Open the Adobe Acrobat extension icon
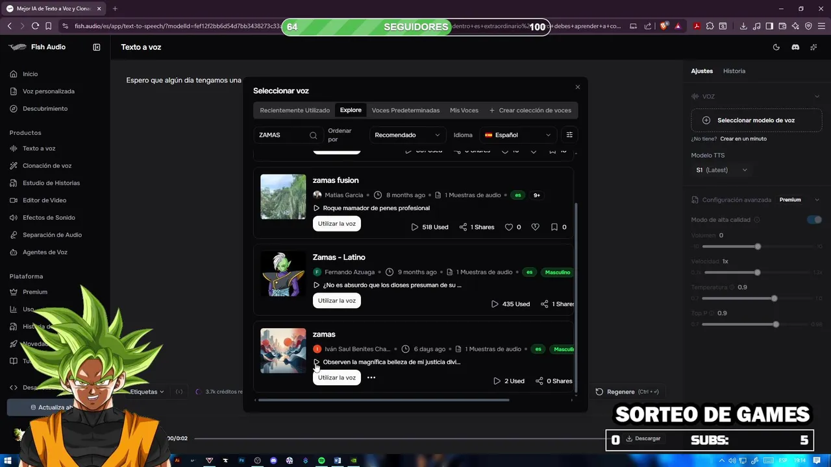Screen dimensions: 831x467 coord(696,26)
